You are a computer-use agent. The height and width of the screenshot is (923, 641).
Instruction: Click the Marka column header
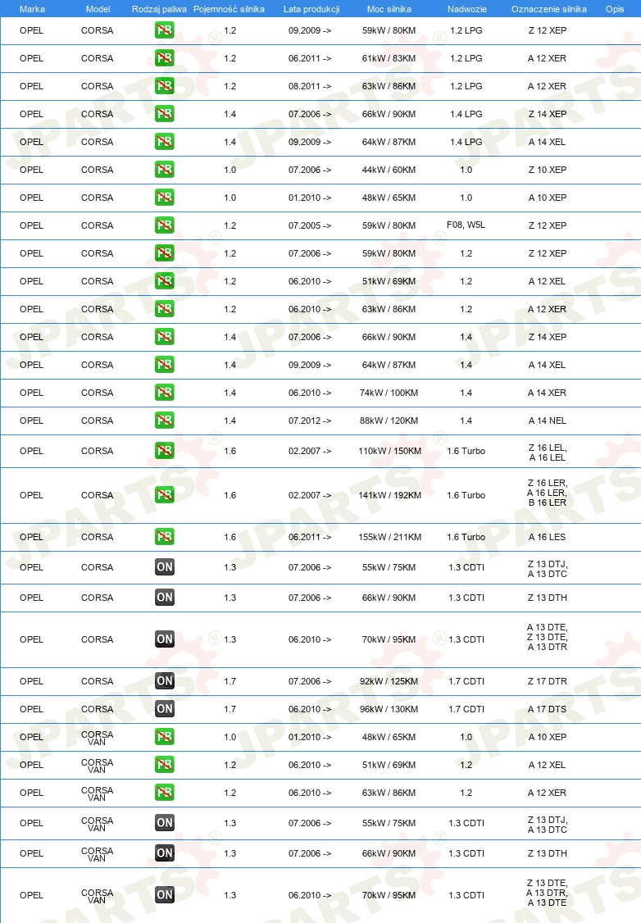click(x=32, y=9)
